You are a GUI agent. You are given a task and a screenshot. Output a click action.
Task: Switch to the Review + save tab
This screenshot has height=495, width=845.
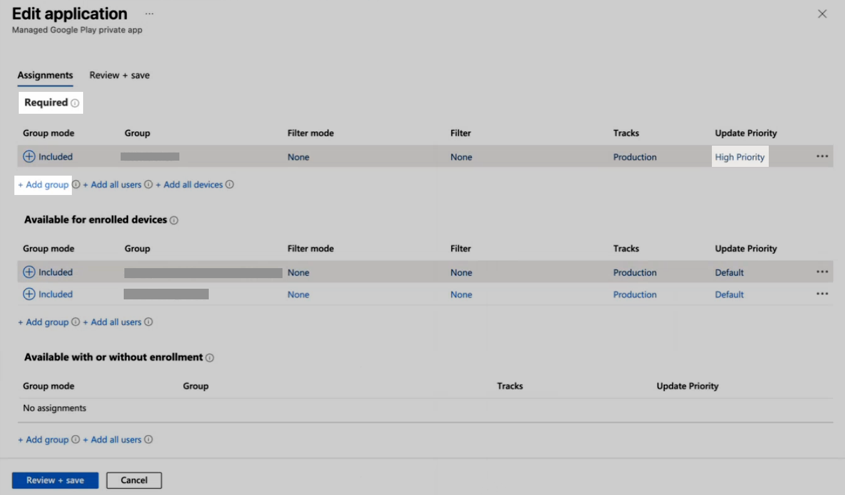pos(119,75)
